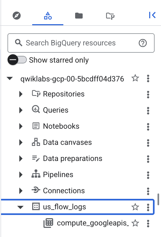Screen dimensions: 161x237
Task: Open the folder view icon
Action: [x=78, y=15]
